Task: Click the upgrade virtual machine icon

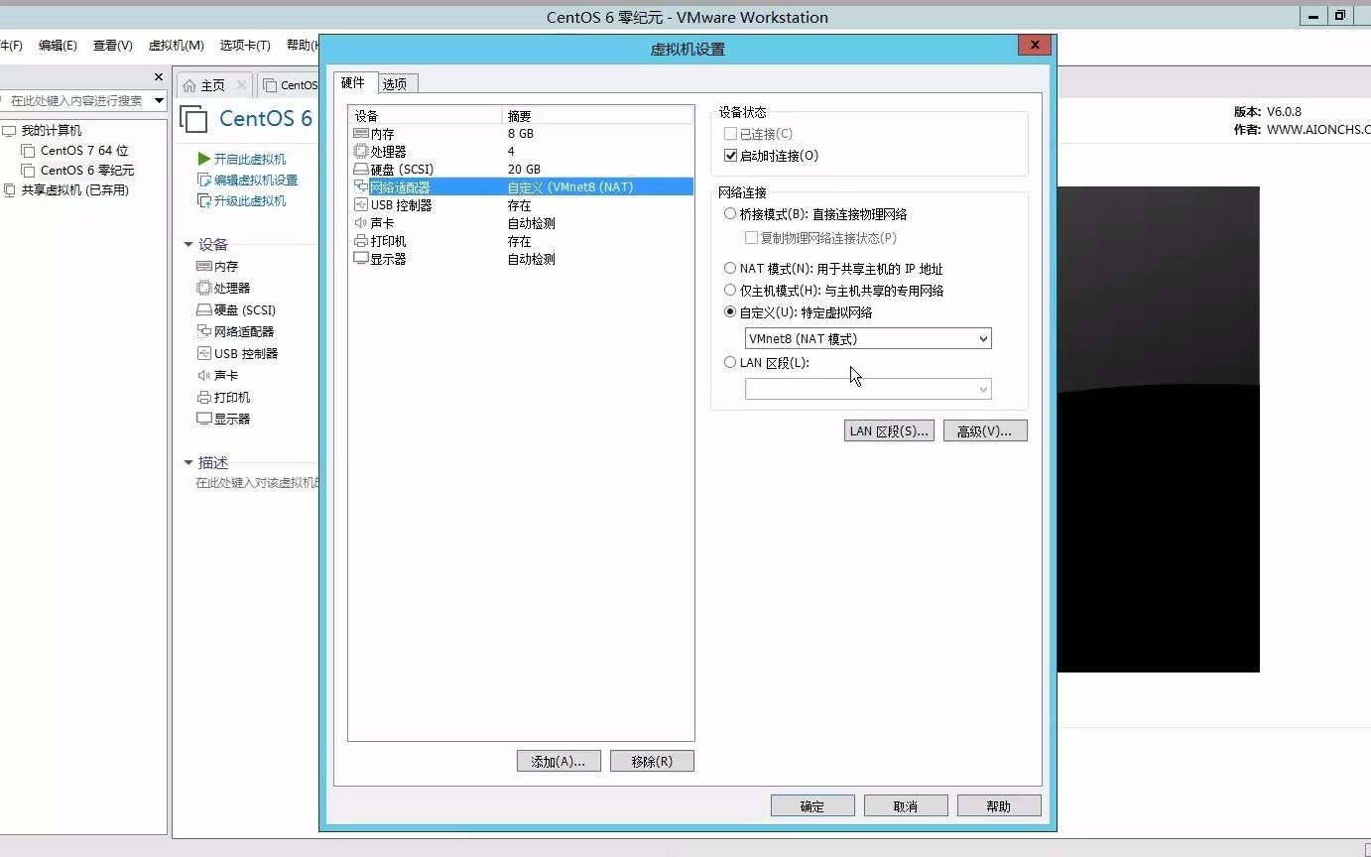Action: pos(204,200)
